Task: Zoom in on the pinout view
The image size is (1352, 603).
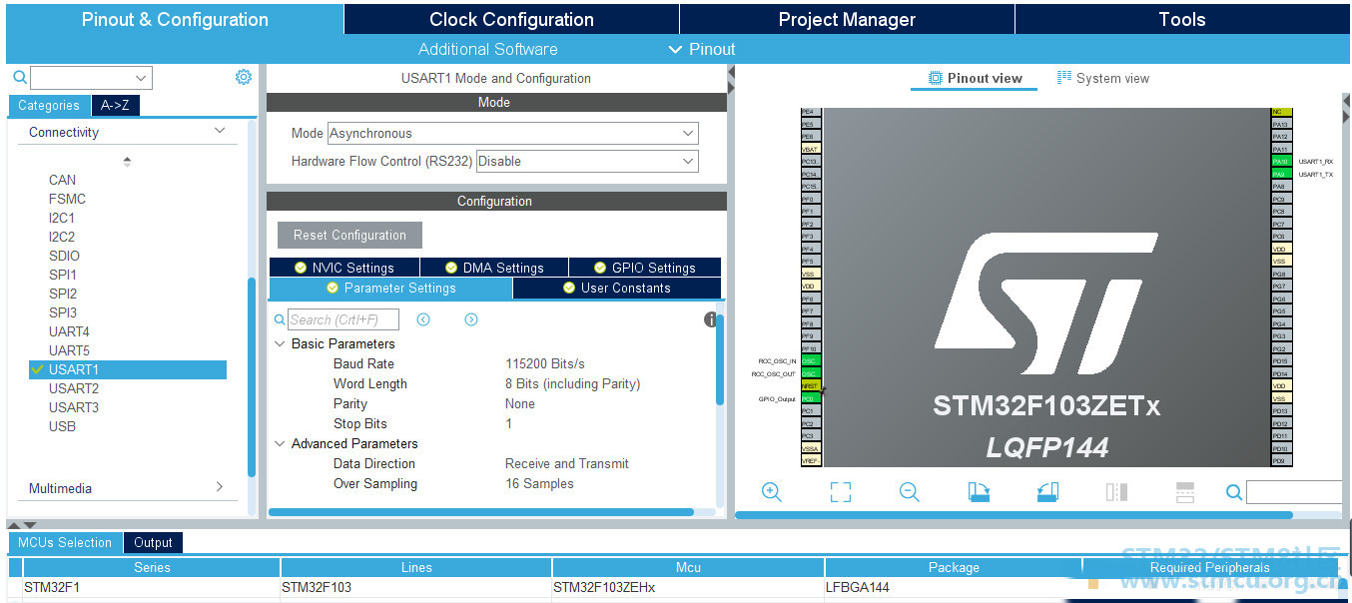Action: (x=772, y=491)
